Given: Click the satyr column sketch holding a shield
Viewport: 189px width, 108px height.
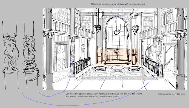Looking at the screenshot, I should pos(11,56).
